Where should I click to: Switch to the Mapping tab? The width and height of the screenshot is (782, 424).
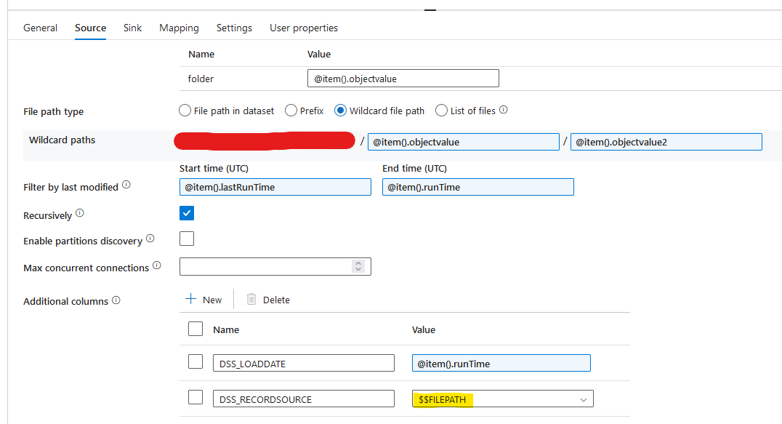coord(179,28)
